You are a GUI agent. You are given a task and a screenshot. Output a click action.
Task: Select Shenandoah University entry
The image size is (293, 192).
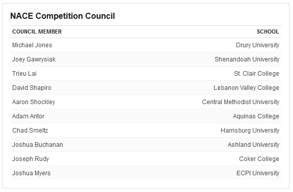(247, 59)
